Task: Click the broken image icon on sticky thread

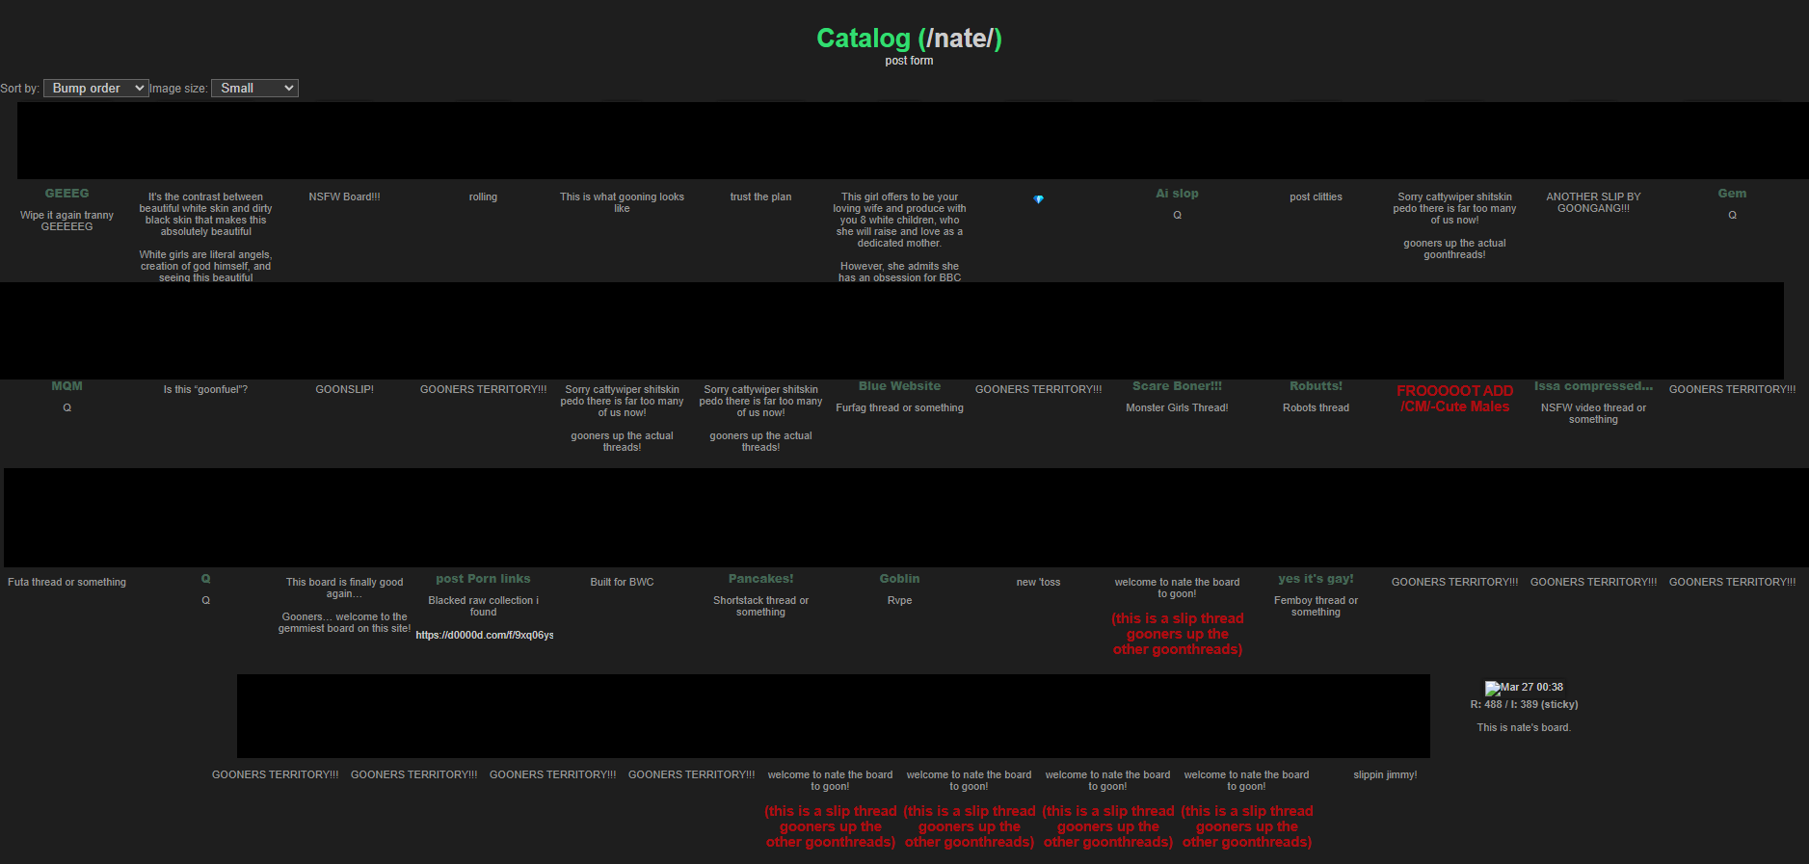Action: pos(1492,688)
